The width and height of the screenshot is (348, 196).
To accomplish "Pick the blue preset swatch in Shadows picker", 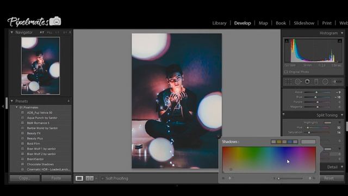I will coord(290,142).
